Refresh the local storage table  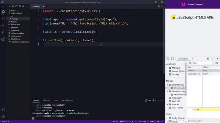(x=189, y=63)
